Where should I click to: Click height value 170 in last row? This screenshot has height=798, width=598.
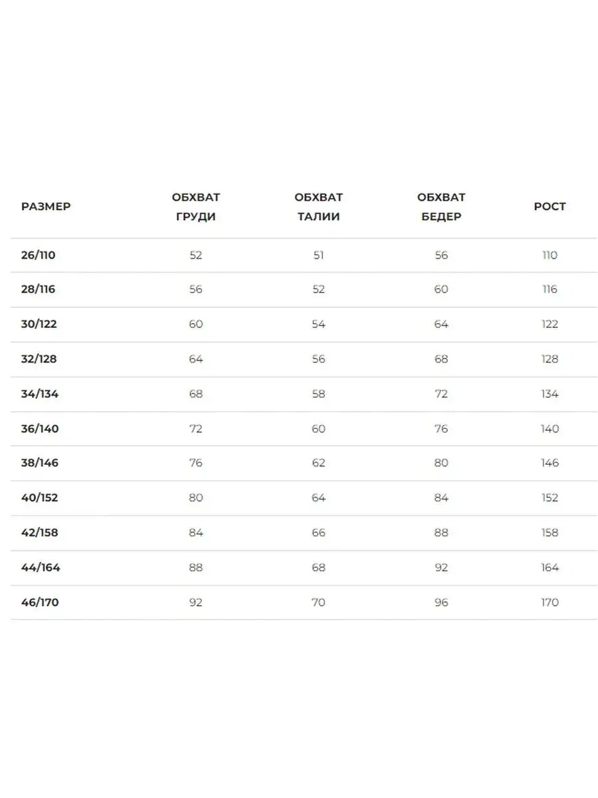coord(549,602)
